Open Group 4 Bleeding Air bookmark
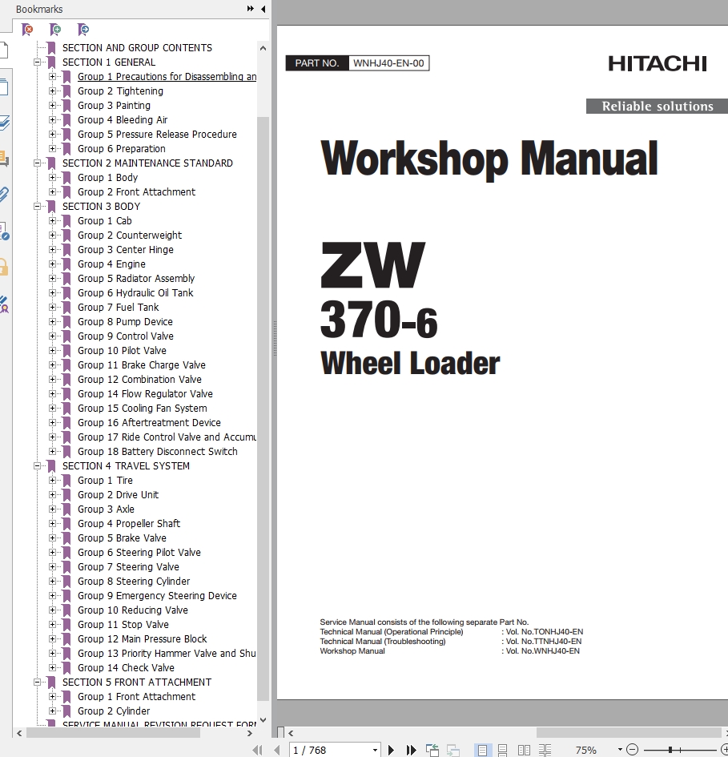The width and height of the screenshot is (728, 757). [x=123, y=119]
